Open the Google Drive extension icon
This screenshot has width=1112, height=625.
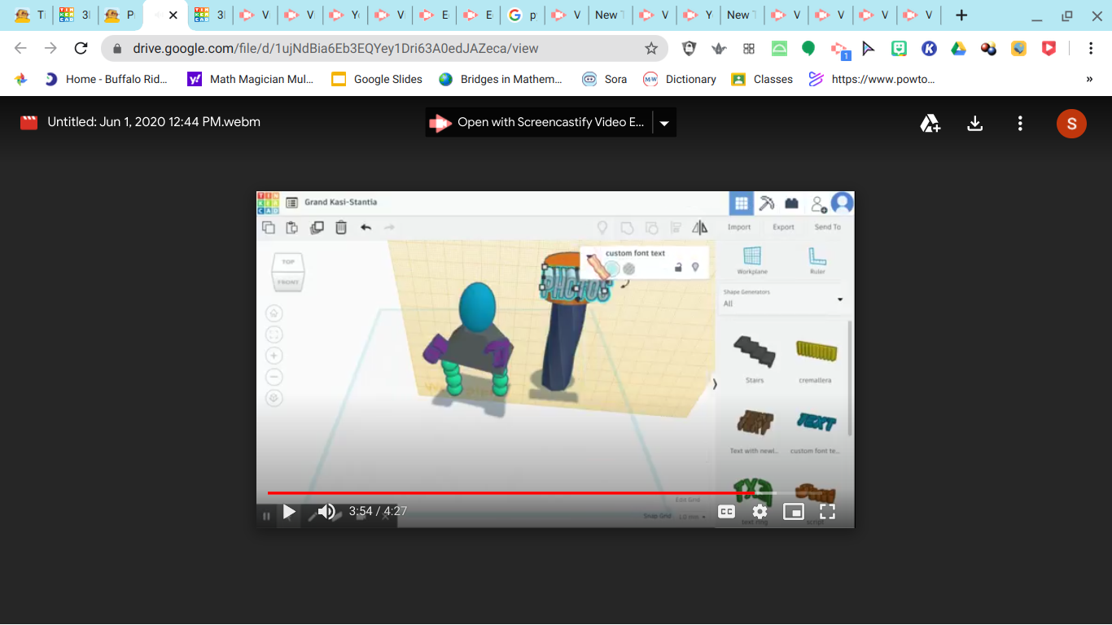click(959, 49)
